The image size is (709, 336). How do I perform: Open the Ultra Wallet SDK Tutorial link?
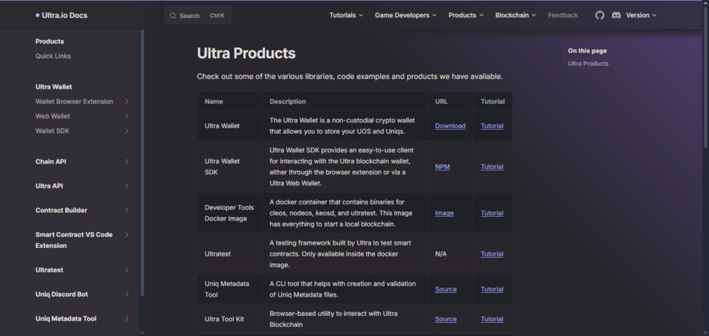coord(492,166)
